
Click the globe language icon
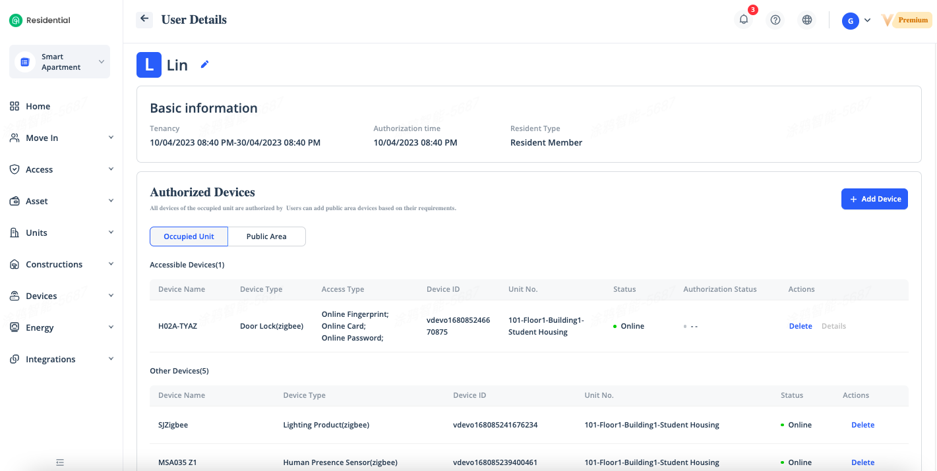coord(807,20)
